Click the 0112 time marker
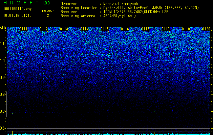The height and width of the screenshot is (135, 213). click(44, 29)
